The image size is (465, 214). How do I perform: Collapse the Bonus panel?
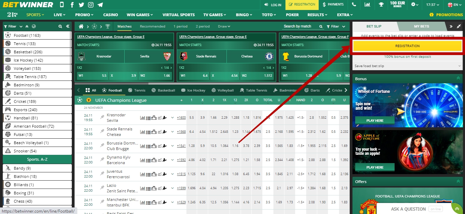click(458, 78)
